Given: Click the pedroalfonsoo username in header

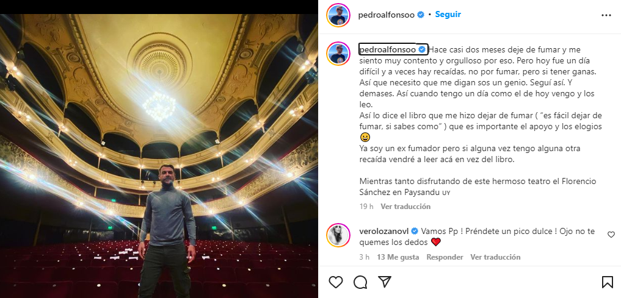Looking at the screenshot, I should tap(386, 15).
